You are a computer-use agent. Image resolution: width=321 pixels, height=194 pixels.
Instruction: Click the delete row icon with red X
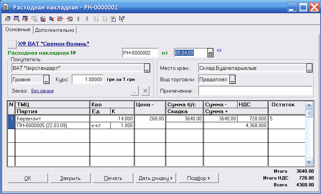(25, 19)
